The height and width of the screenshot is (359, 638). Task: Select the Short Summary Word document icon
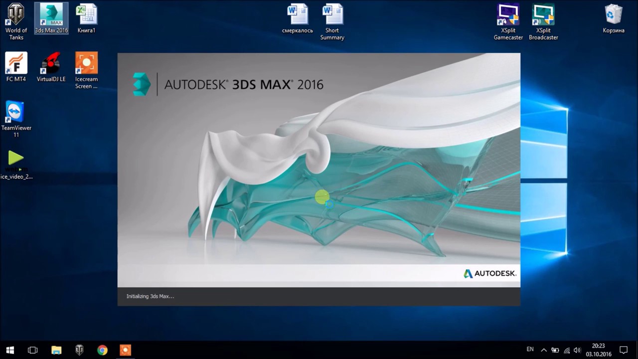coord(332,22)
